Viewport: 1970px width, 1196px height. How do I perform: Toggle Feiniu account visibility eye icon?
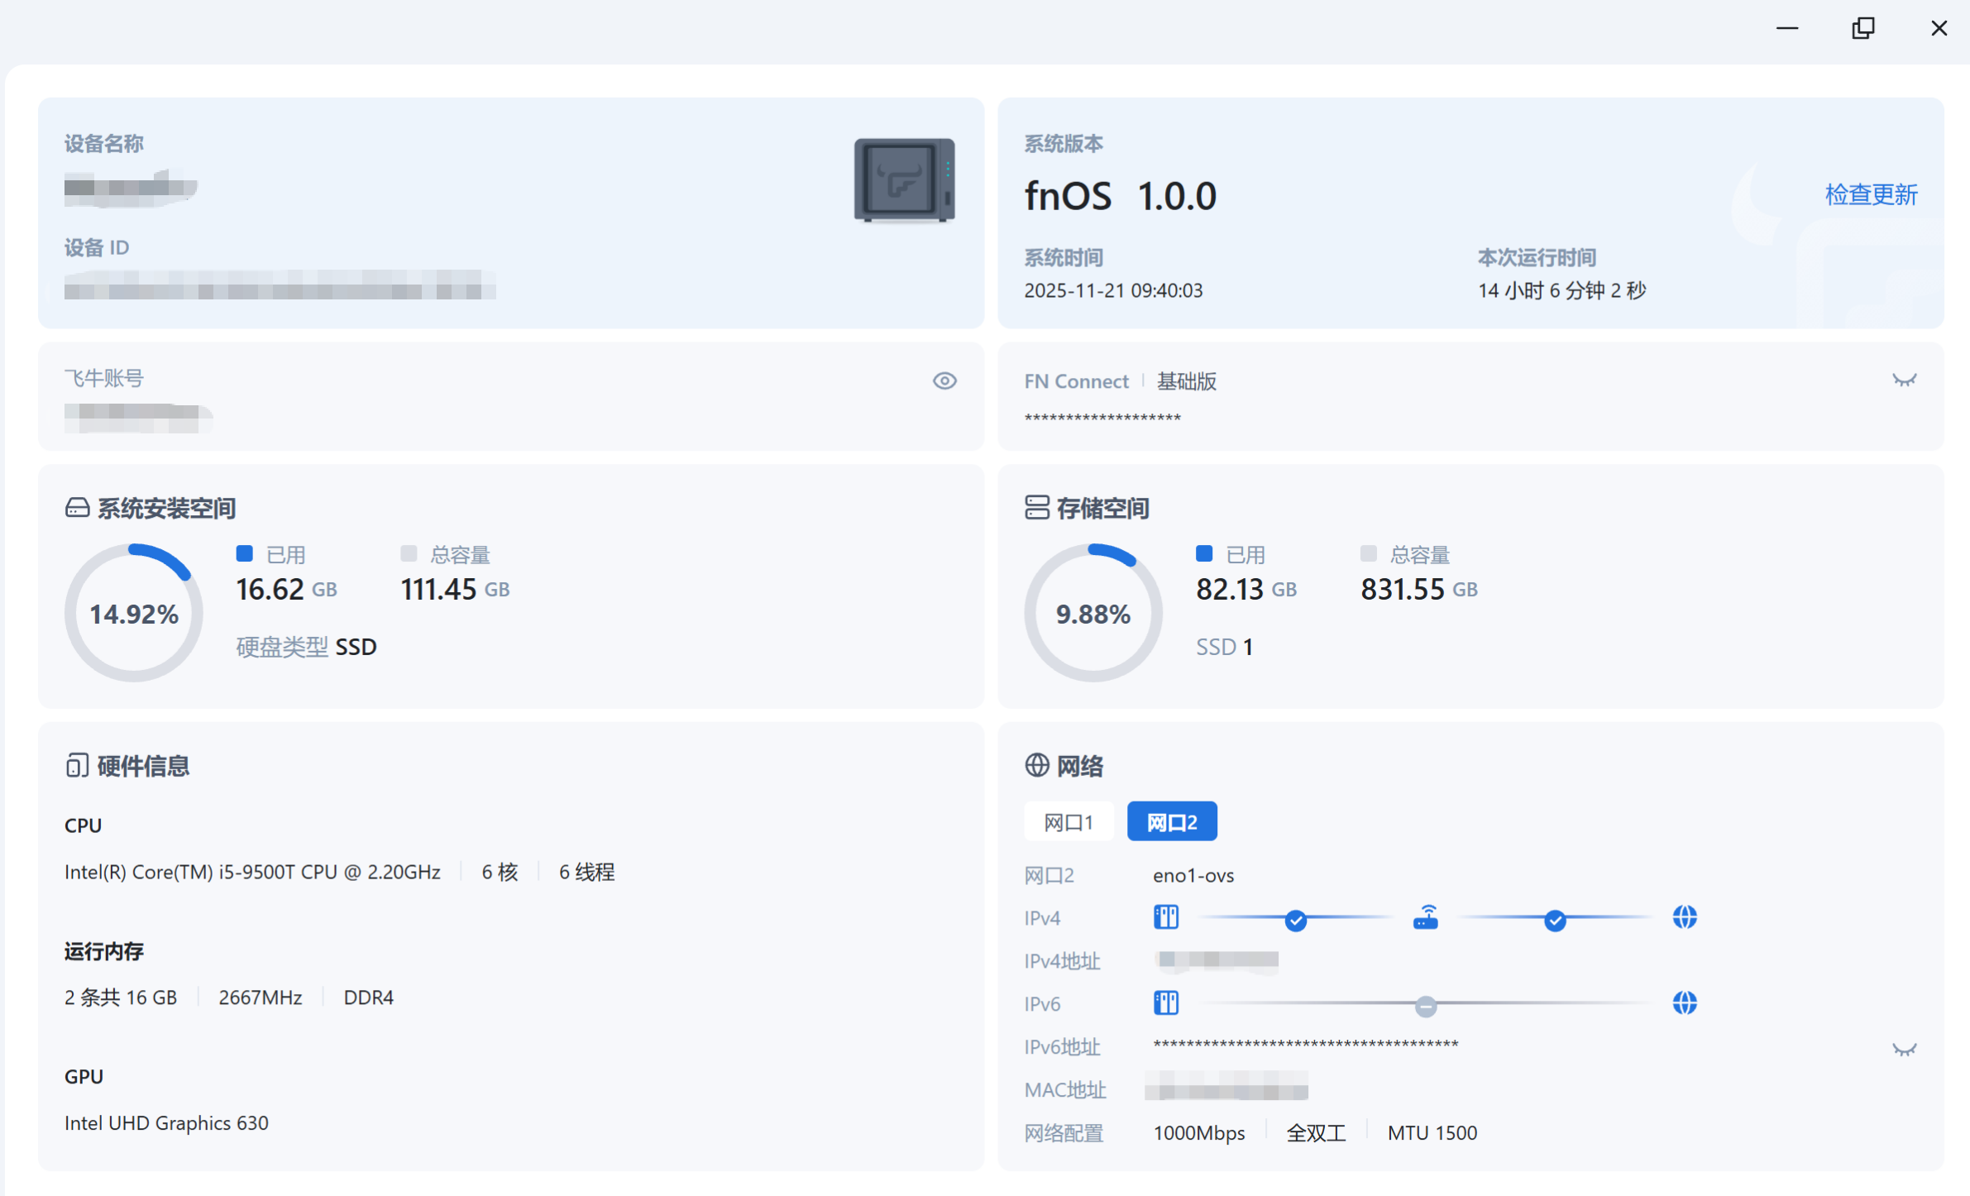coord(944,380)
